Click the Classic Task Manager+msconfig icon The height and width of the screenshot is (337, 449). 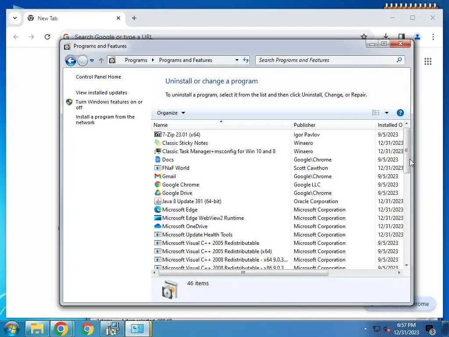(158, 151)
